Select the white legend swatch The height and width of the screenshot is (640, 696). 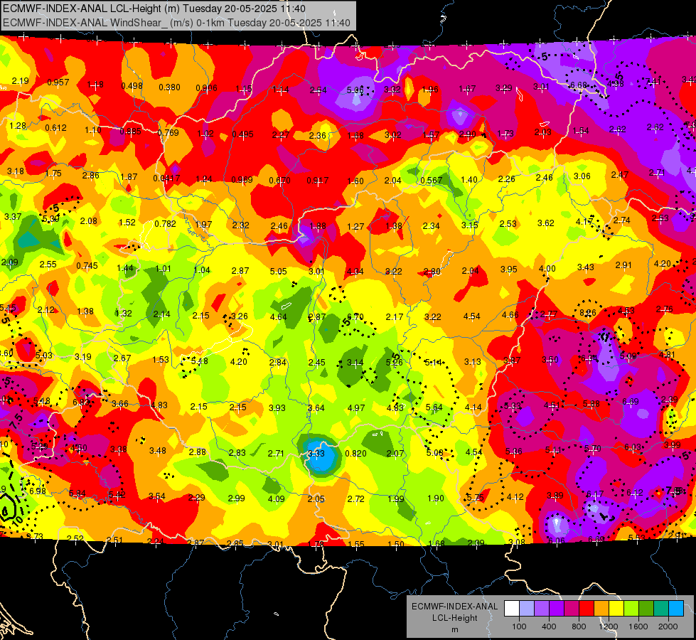[511, 609]
